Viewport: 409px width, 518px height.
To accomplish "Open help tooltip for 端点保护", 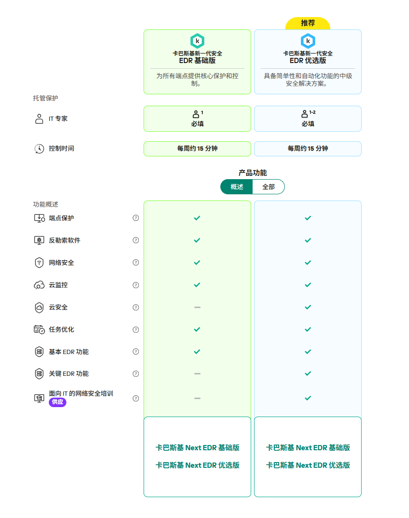I will [136, 218].
